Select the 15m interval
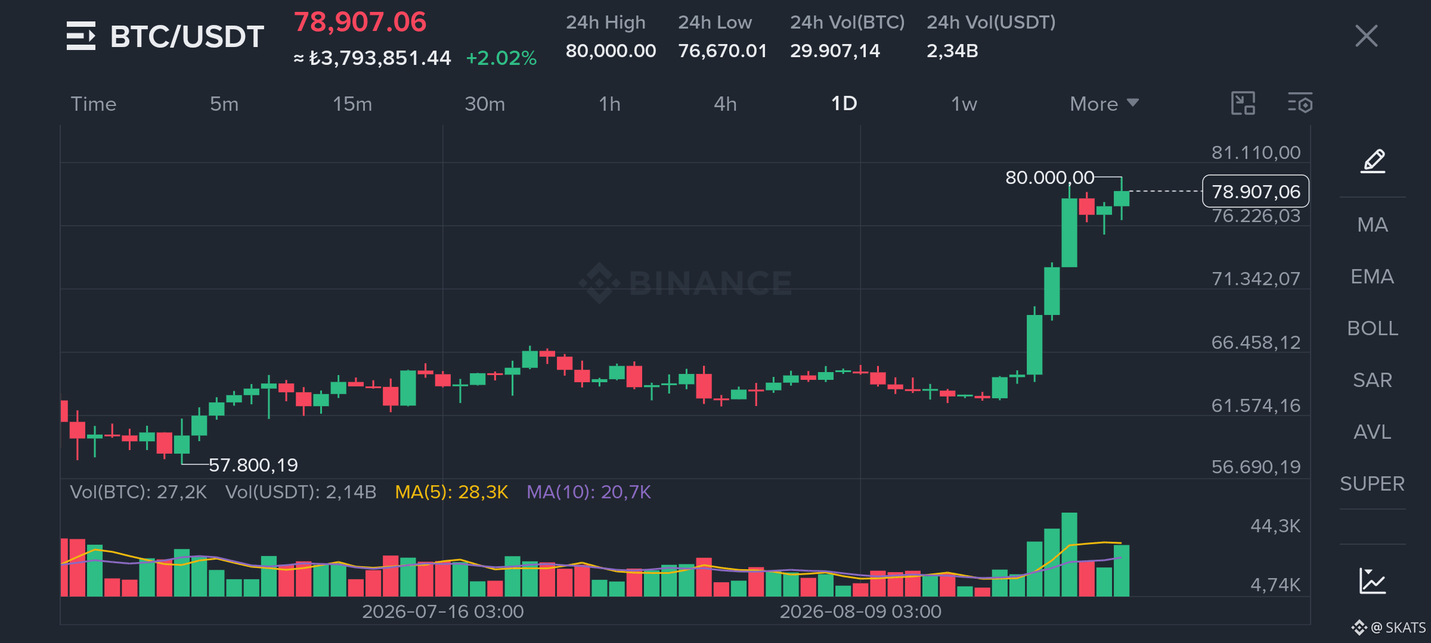Image resolution: width=1431 pixels, height=643 pixels. (x=352, y=104)
